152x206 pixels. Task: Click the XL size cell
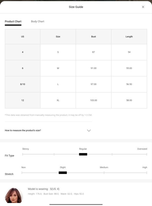tap(58, 100)
